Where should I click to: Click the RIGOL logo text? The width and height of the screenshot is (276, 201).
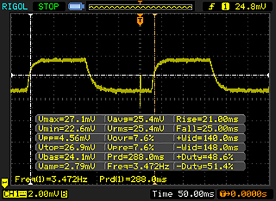tap(15, 7)
